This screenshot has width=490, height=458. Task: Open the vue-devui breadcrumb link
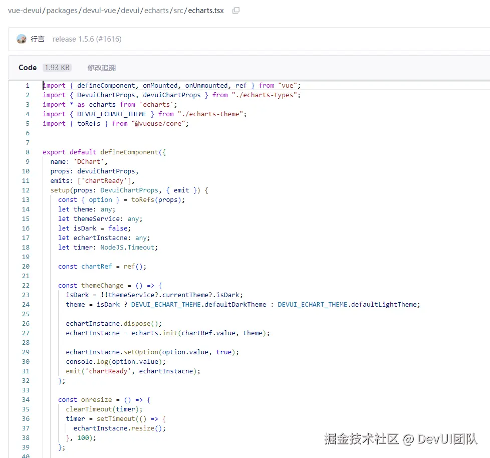(25, 11)
